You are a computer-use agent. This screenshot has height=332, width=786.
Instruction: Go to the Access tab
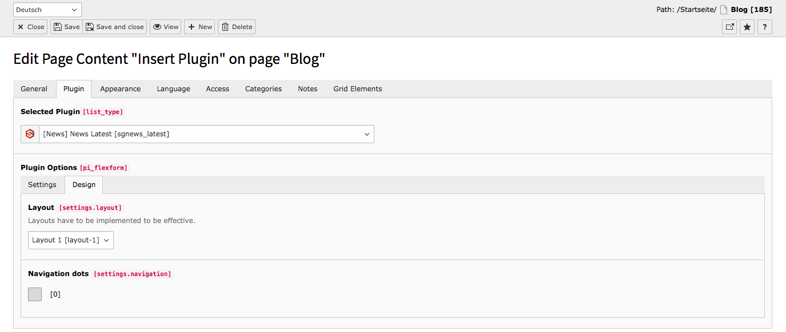[218, 89]
